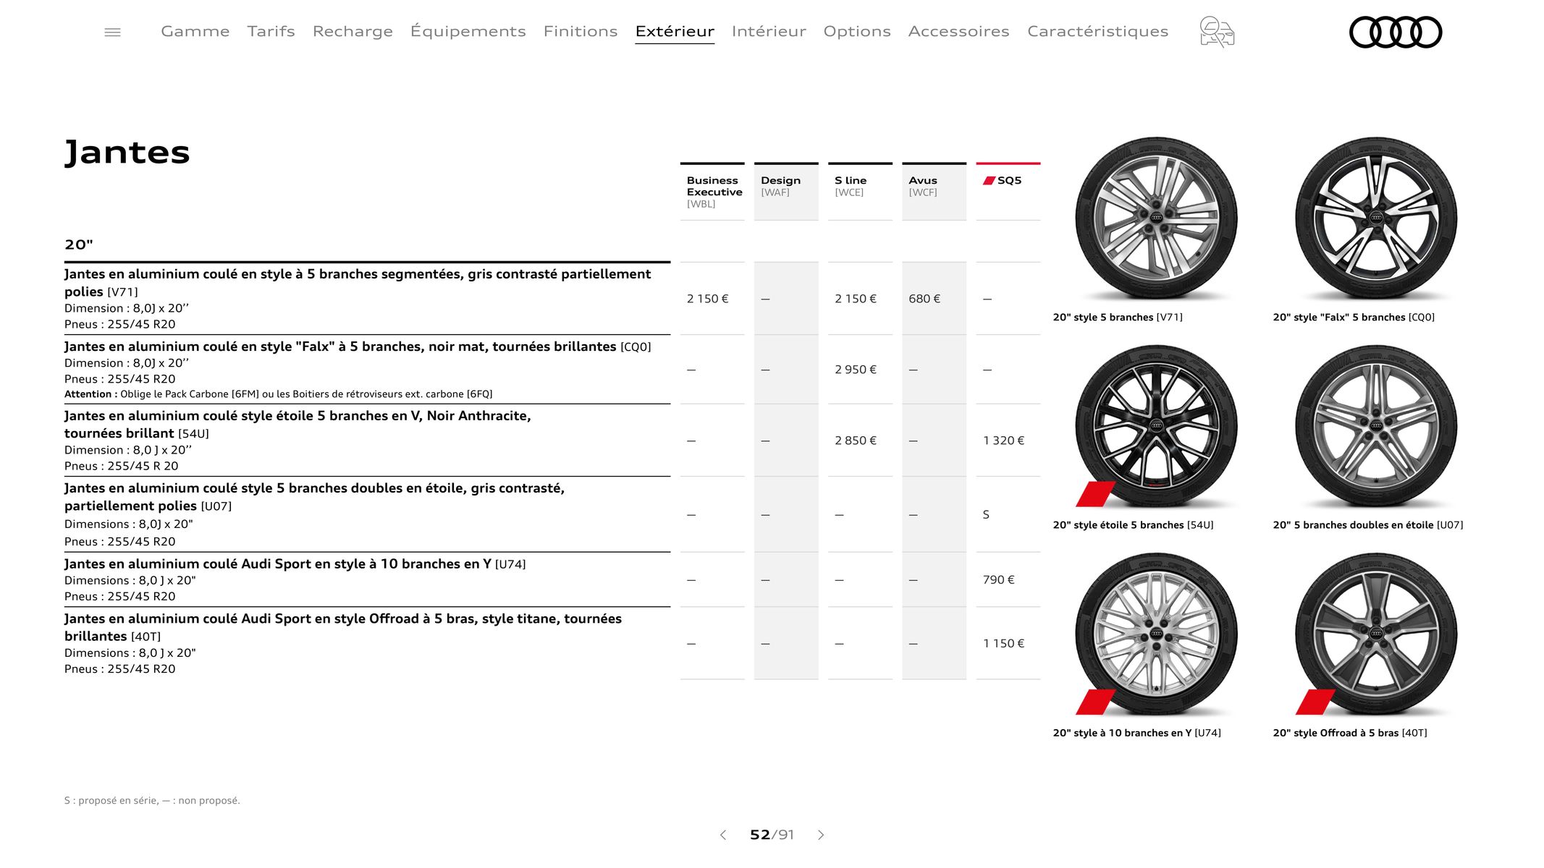Click the 20" section heading
Screen dimensions: 1544x868
pyautogui.click(x=79, y=244)
